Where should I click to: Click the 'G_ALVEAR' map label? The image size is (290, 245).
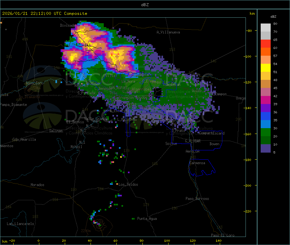(x=193, y=141)
